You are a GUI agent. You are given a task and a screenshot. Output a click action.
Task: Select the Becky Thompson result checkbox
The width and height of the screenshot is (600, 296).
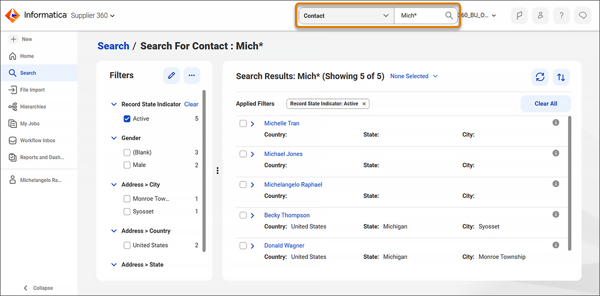pos(243,215)
